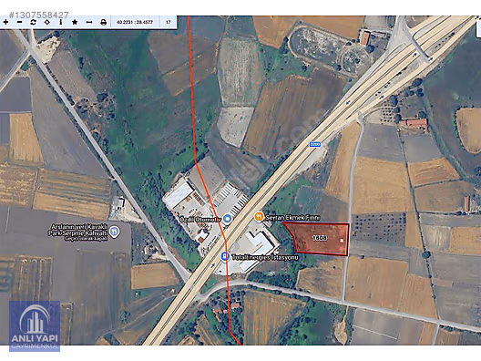Open the info tool in toolbar
This screenshot has width=481, height=361.
point(61,22)
